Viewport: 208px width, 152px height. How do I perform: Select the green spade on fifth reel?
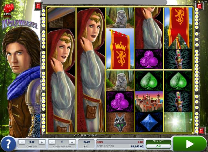pos(178,81)
